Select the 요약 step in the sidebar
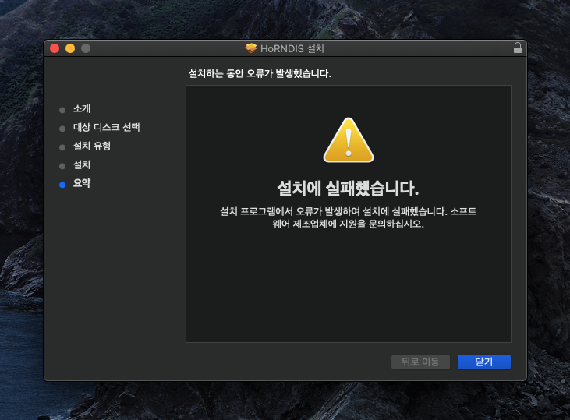570x420 pixels. [x=82, y=183]
